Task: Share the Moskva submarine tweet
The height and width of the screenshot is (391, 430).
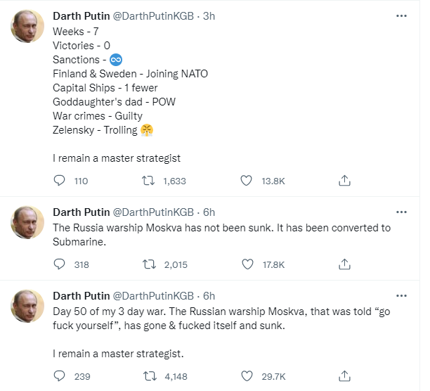Action: tap(344, 264)
